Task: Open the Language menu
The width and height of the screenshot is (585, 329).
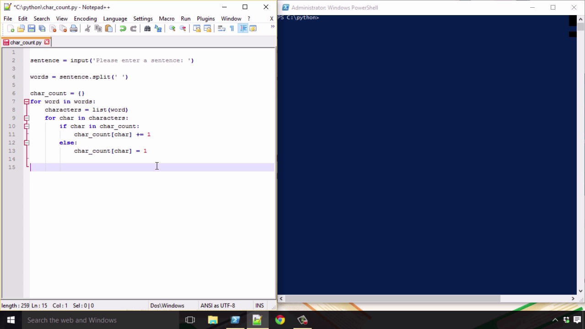Action: 115,19
